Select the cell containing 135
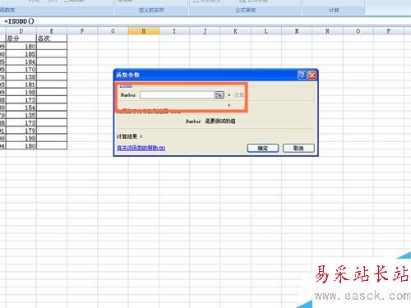This screenshot has width=411, height=308. tap(21, 115)
